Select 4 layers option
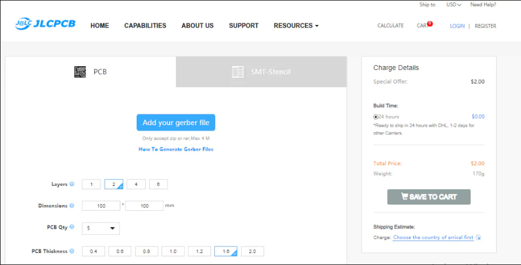Screen dimensions: 521x265 [136, 184]
